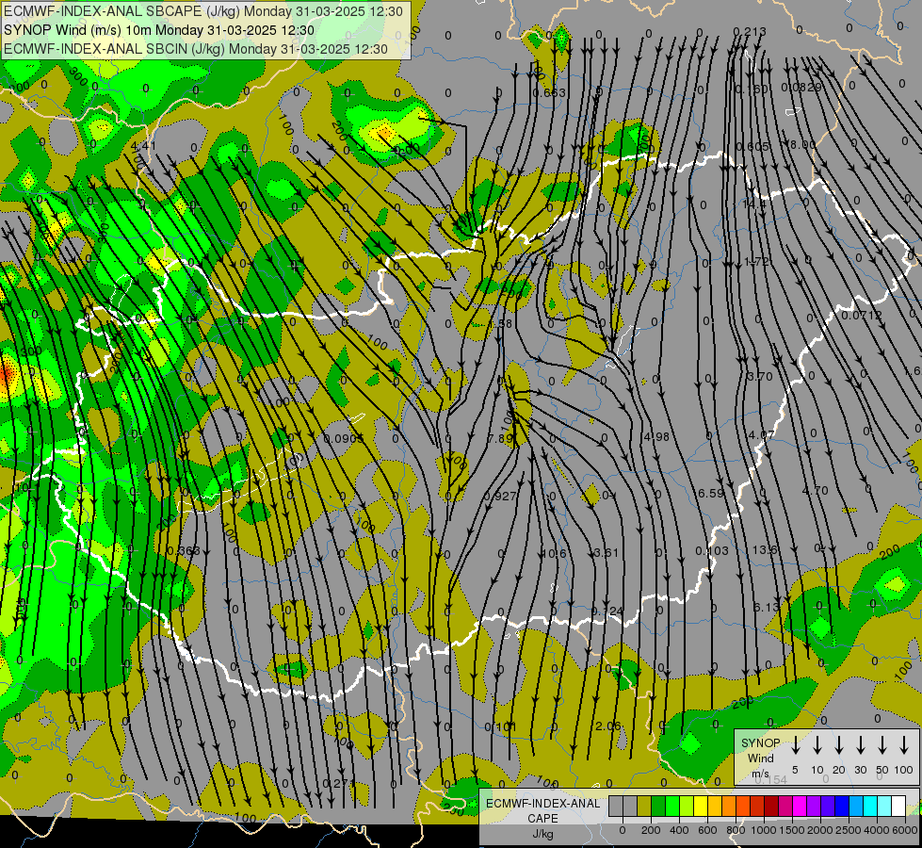
Task: Click the 50 m/s wind arrow in legend
Action: [882, 745]
